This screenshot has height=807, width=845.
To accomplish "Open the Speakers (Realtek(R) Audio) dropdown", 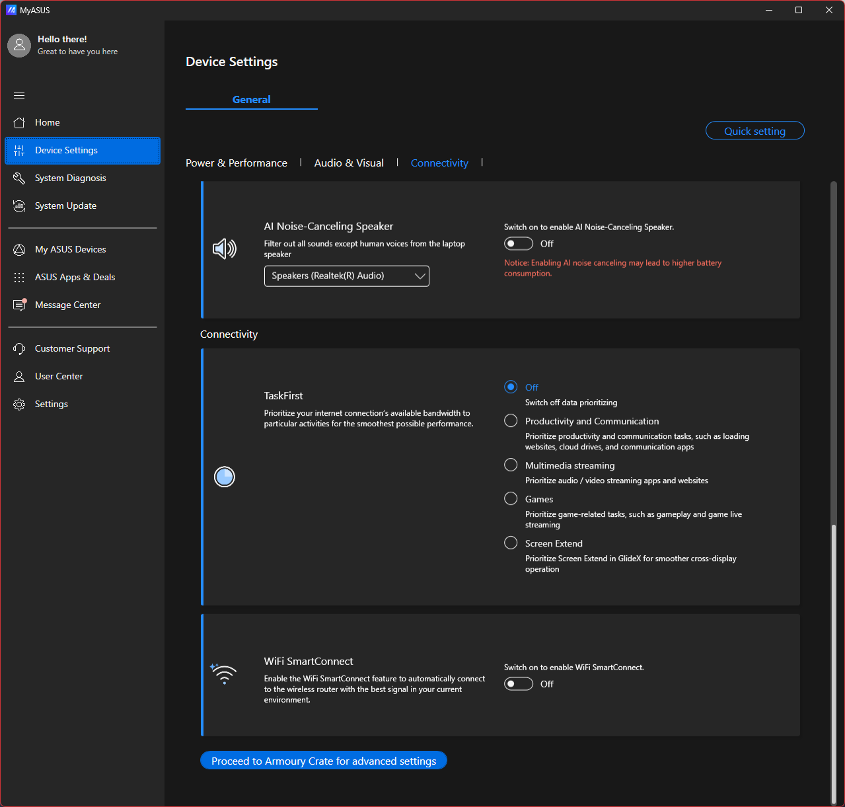I will pyautogui.click(x=347, y=276).
